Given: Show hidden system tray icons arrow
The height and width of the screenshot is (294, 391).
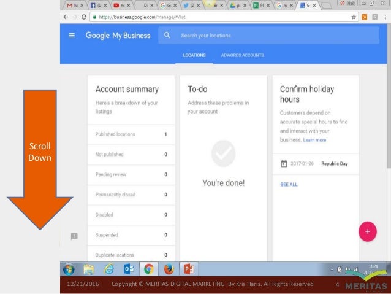Looking at the screenshot, I should tap(332, 269).
